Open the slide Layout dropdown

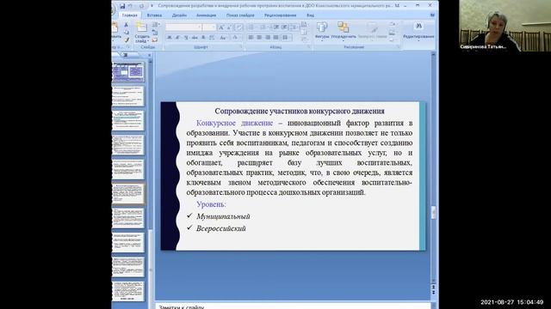click(x=156, y=25)
